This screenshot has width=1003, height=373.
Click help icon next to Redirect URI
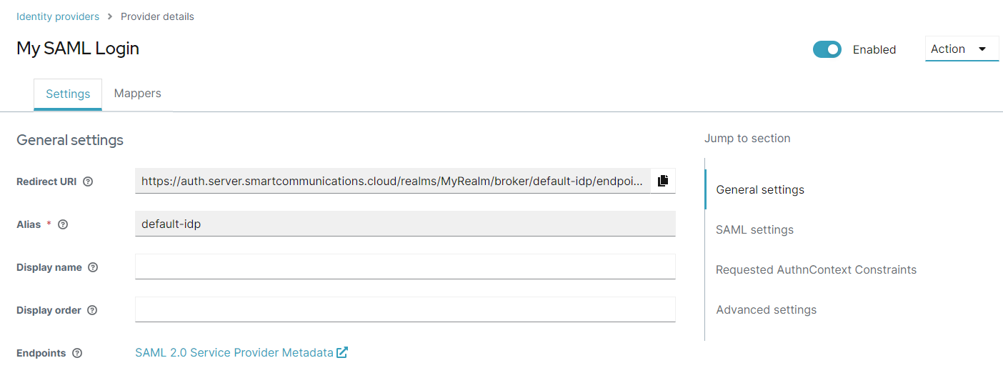[88, 181]
